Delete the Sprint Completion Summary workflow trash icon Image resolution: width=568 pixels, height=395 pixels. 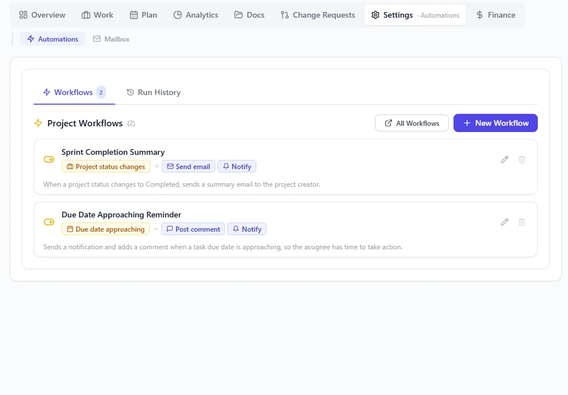[x=522, y=159]
